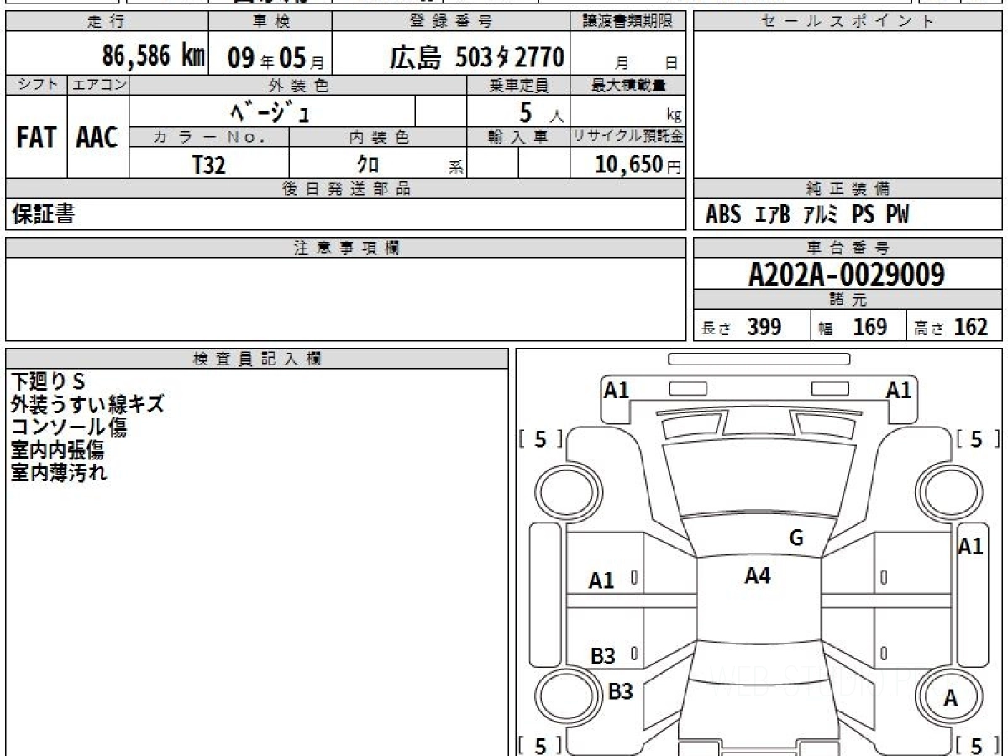Select the wheel circle marked A
Viewport: 1008px width, 756px height.
click(950, 697)
